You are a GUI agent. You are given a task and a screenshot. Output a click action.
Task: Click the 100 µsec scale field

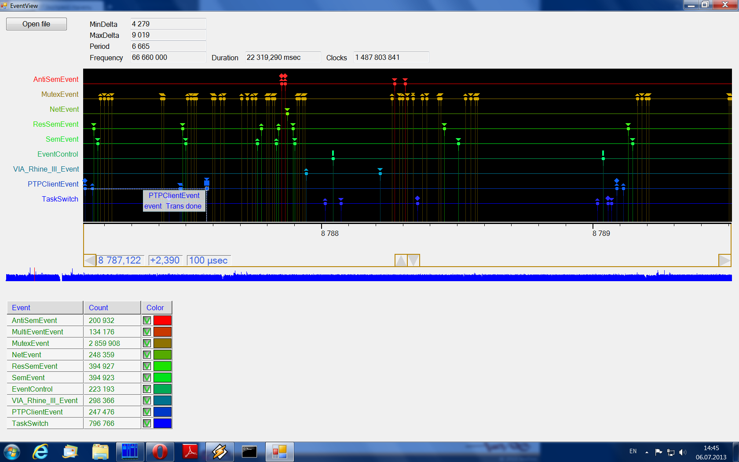coord(209,260)
